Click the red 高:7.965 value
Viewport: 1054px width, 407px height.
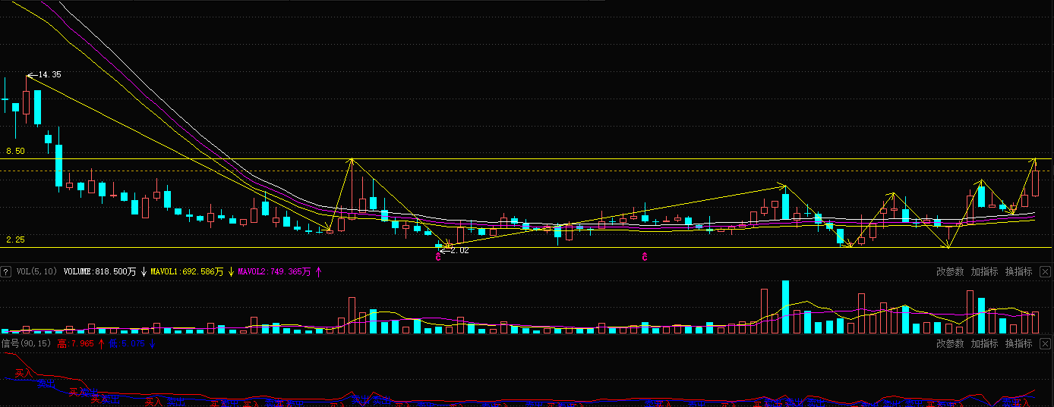(x=75, y=344)
